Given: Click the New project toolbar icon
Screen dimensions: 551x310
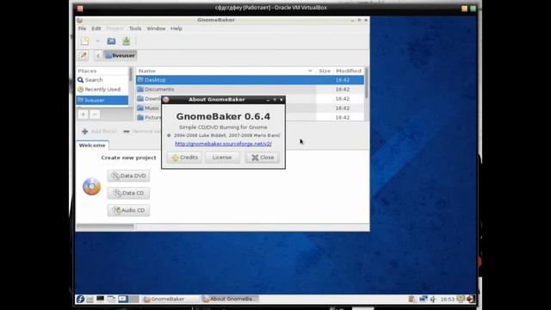Looking at the screenshot, I should tap(84, 41).
